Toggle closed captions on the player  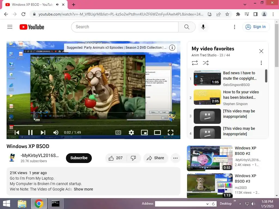118,133
